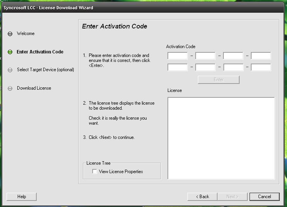Click the green Enter Activation Code step indicator
The width and height of the screenshot is (287, 207).
tap(10, 52)
